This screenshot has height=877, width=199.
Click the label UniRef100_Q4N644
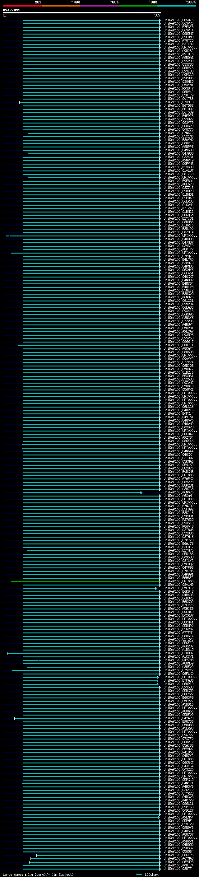tap(178, 451)
